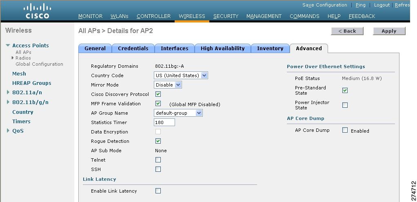Switch to the General tab
Screen dimensions: 417x202
click(x=95, y=49)
